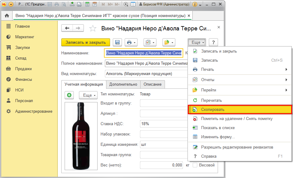Open the calendar icon in title bar
The height and width of the screenshot is (178, 293).
click(95, 4)
